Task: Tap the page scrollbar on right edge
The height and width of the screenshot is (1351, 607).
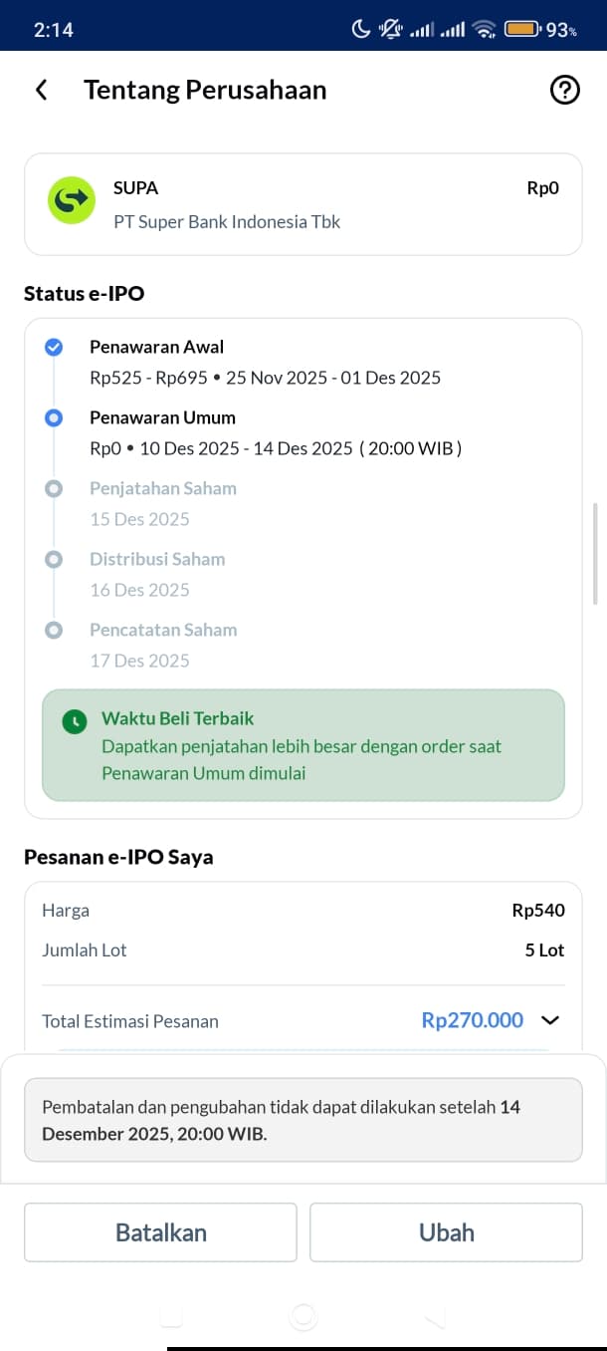Action: (595, 553)
